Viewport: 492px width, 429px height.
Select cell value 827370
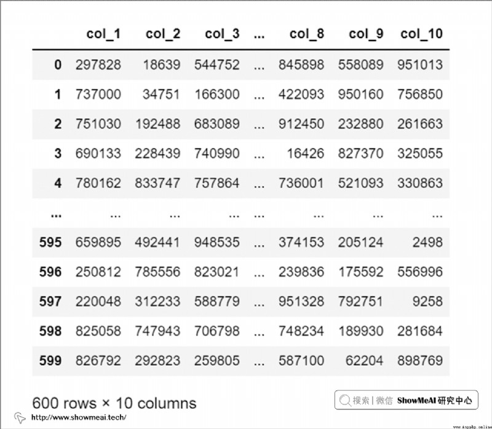tap(360, 154)
